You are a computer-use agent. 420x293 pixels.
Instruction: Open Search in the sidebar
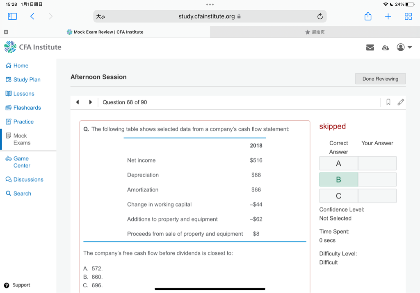click(x=18, y=193)
